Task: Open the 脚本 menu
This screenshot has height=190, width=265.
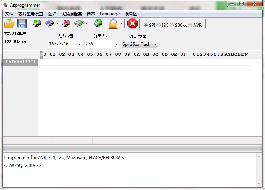Action: pos(91,14)
